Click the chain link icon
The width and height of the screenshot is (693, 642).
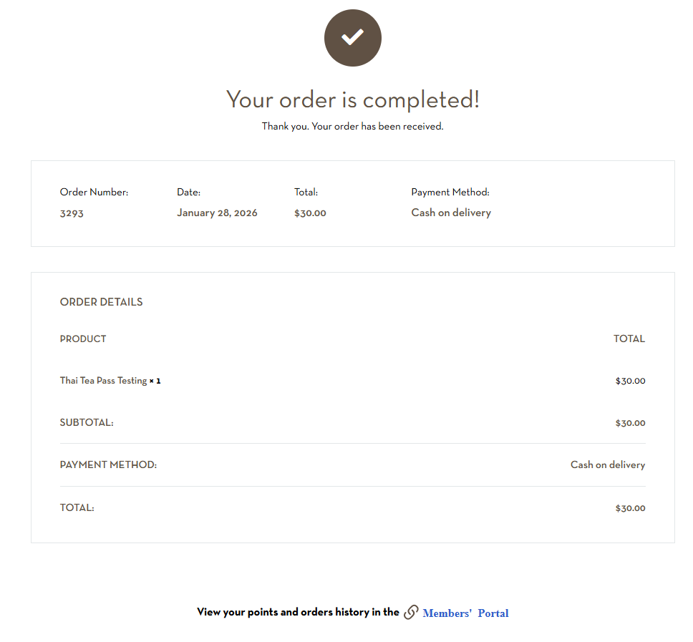point(411,613)
